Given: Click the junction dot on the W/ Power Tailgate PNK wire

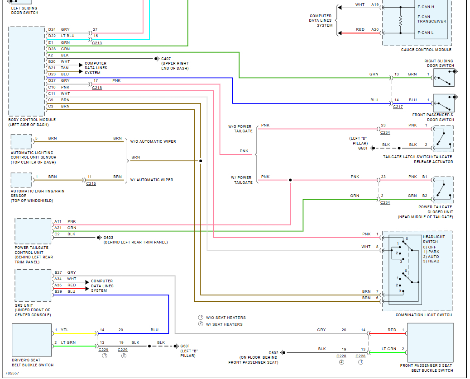Looking at the screenshot, I should [x=290, y=180].
